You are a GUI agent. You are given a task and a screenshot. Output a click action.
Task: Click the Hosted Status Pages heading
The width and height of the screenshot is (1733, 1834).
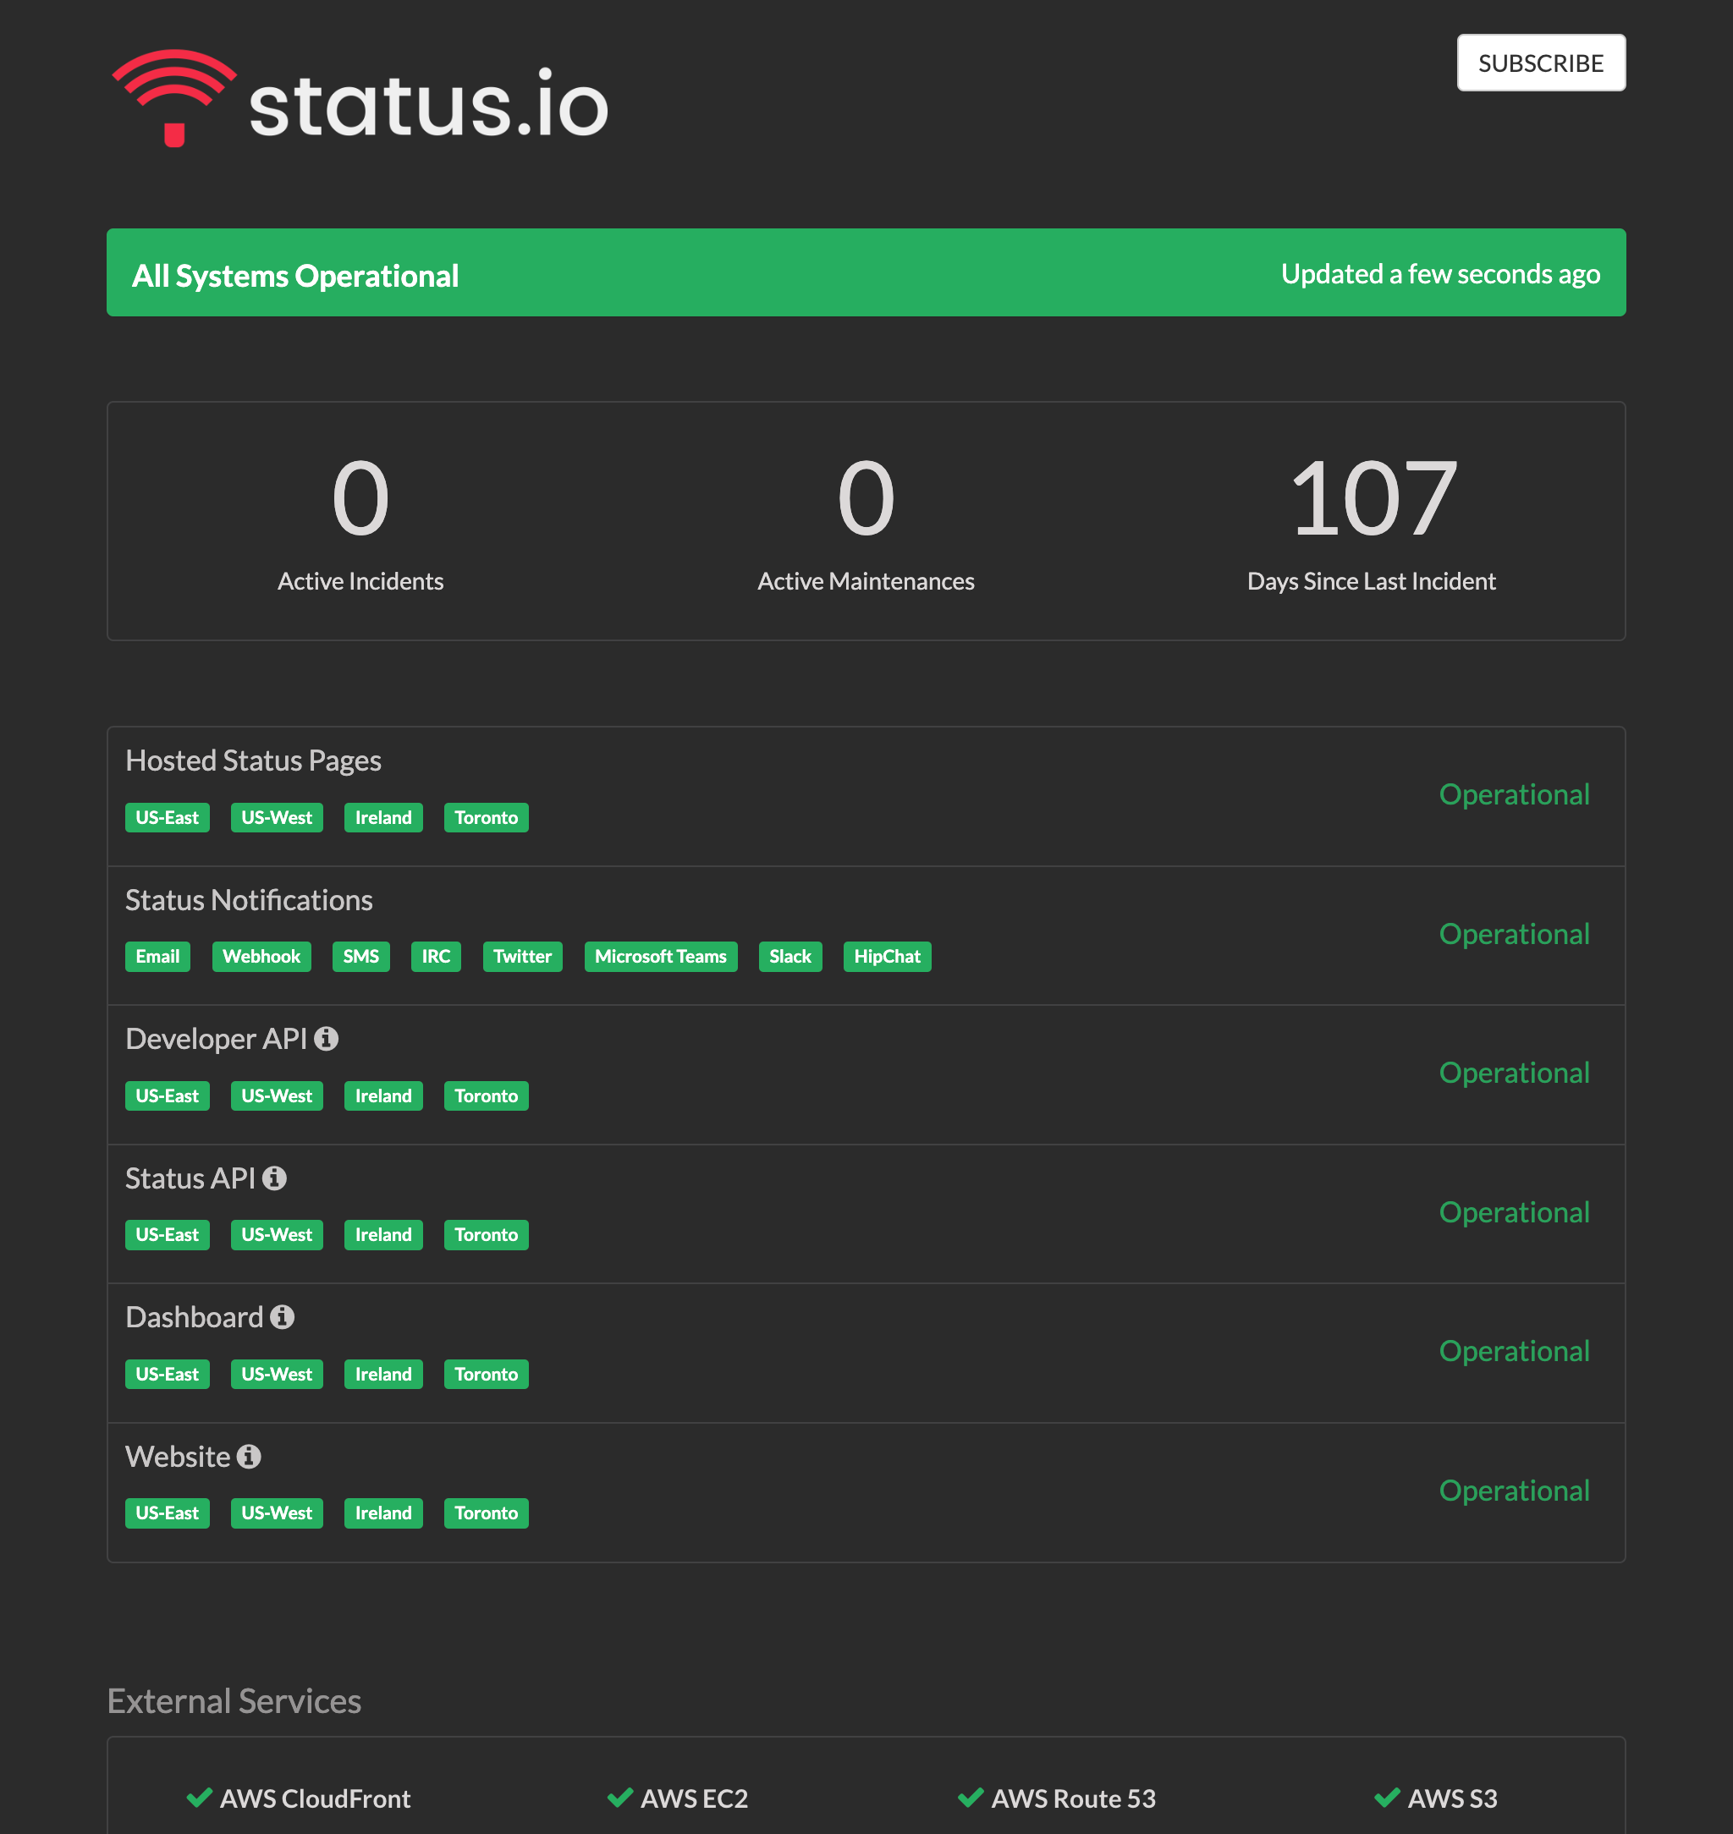253,761
